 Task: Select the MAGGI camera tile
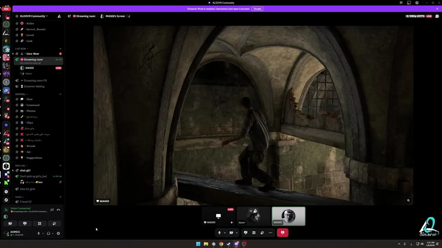[x=289, y=216]
